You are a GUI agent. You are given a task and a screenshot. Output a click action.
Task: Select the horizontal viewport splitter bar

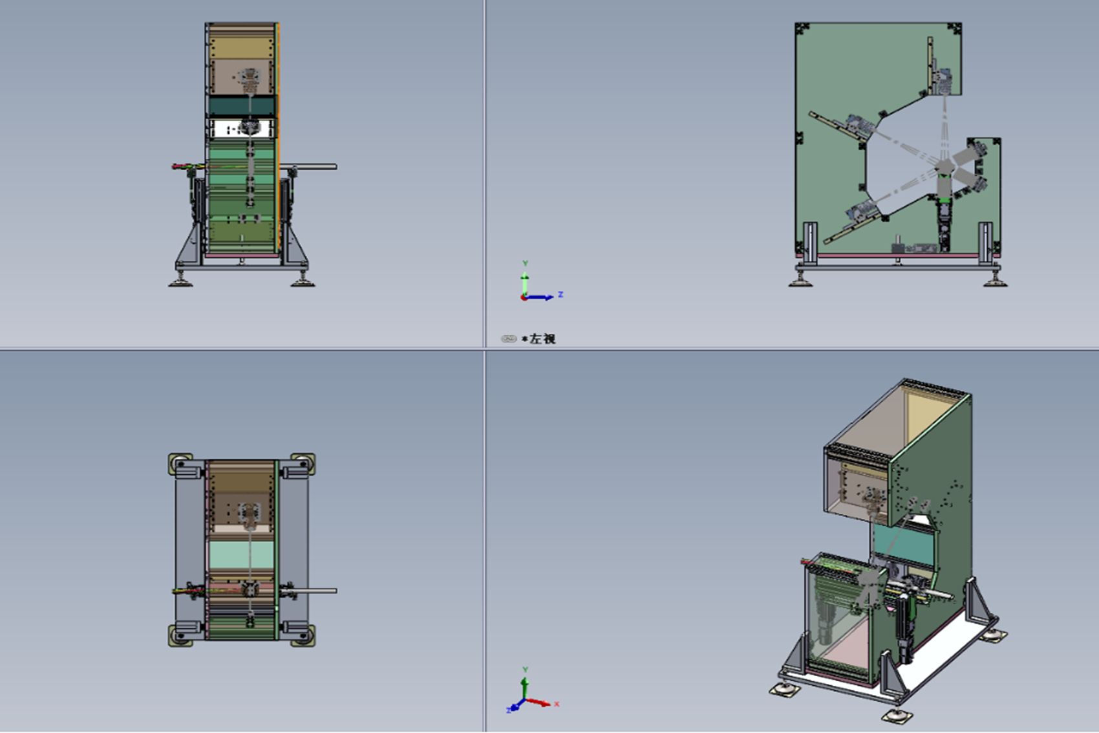[x=549, y=349]
